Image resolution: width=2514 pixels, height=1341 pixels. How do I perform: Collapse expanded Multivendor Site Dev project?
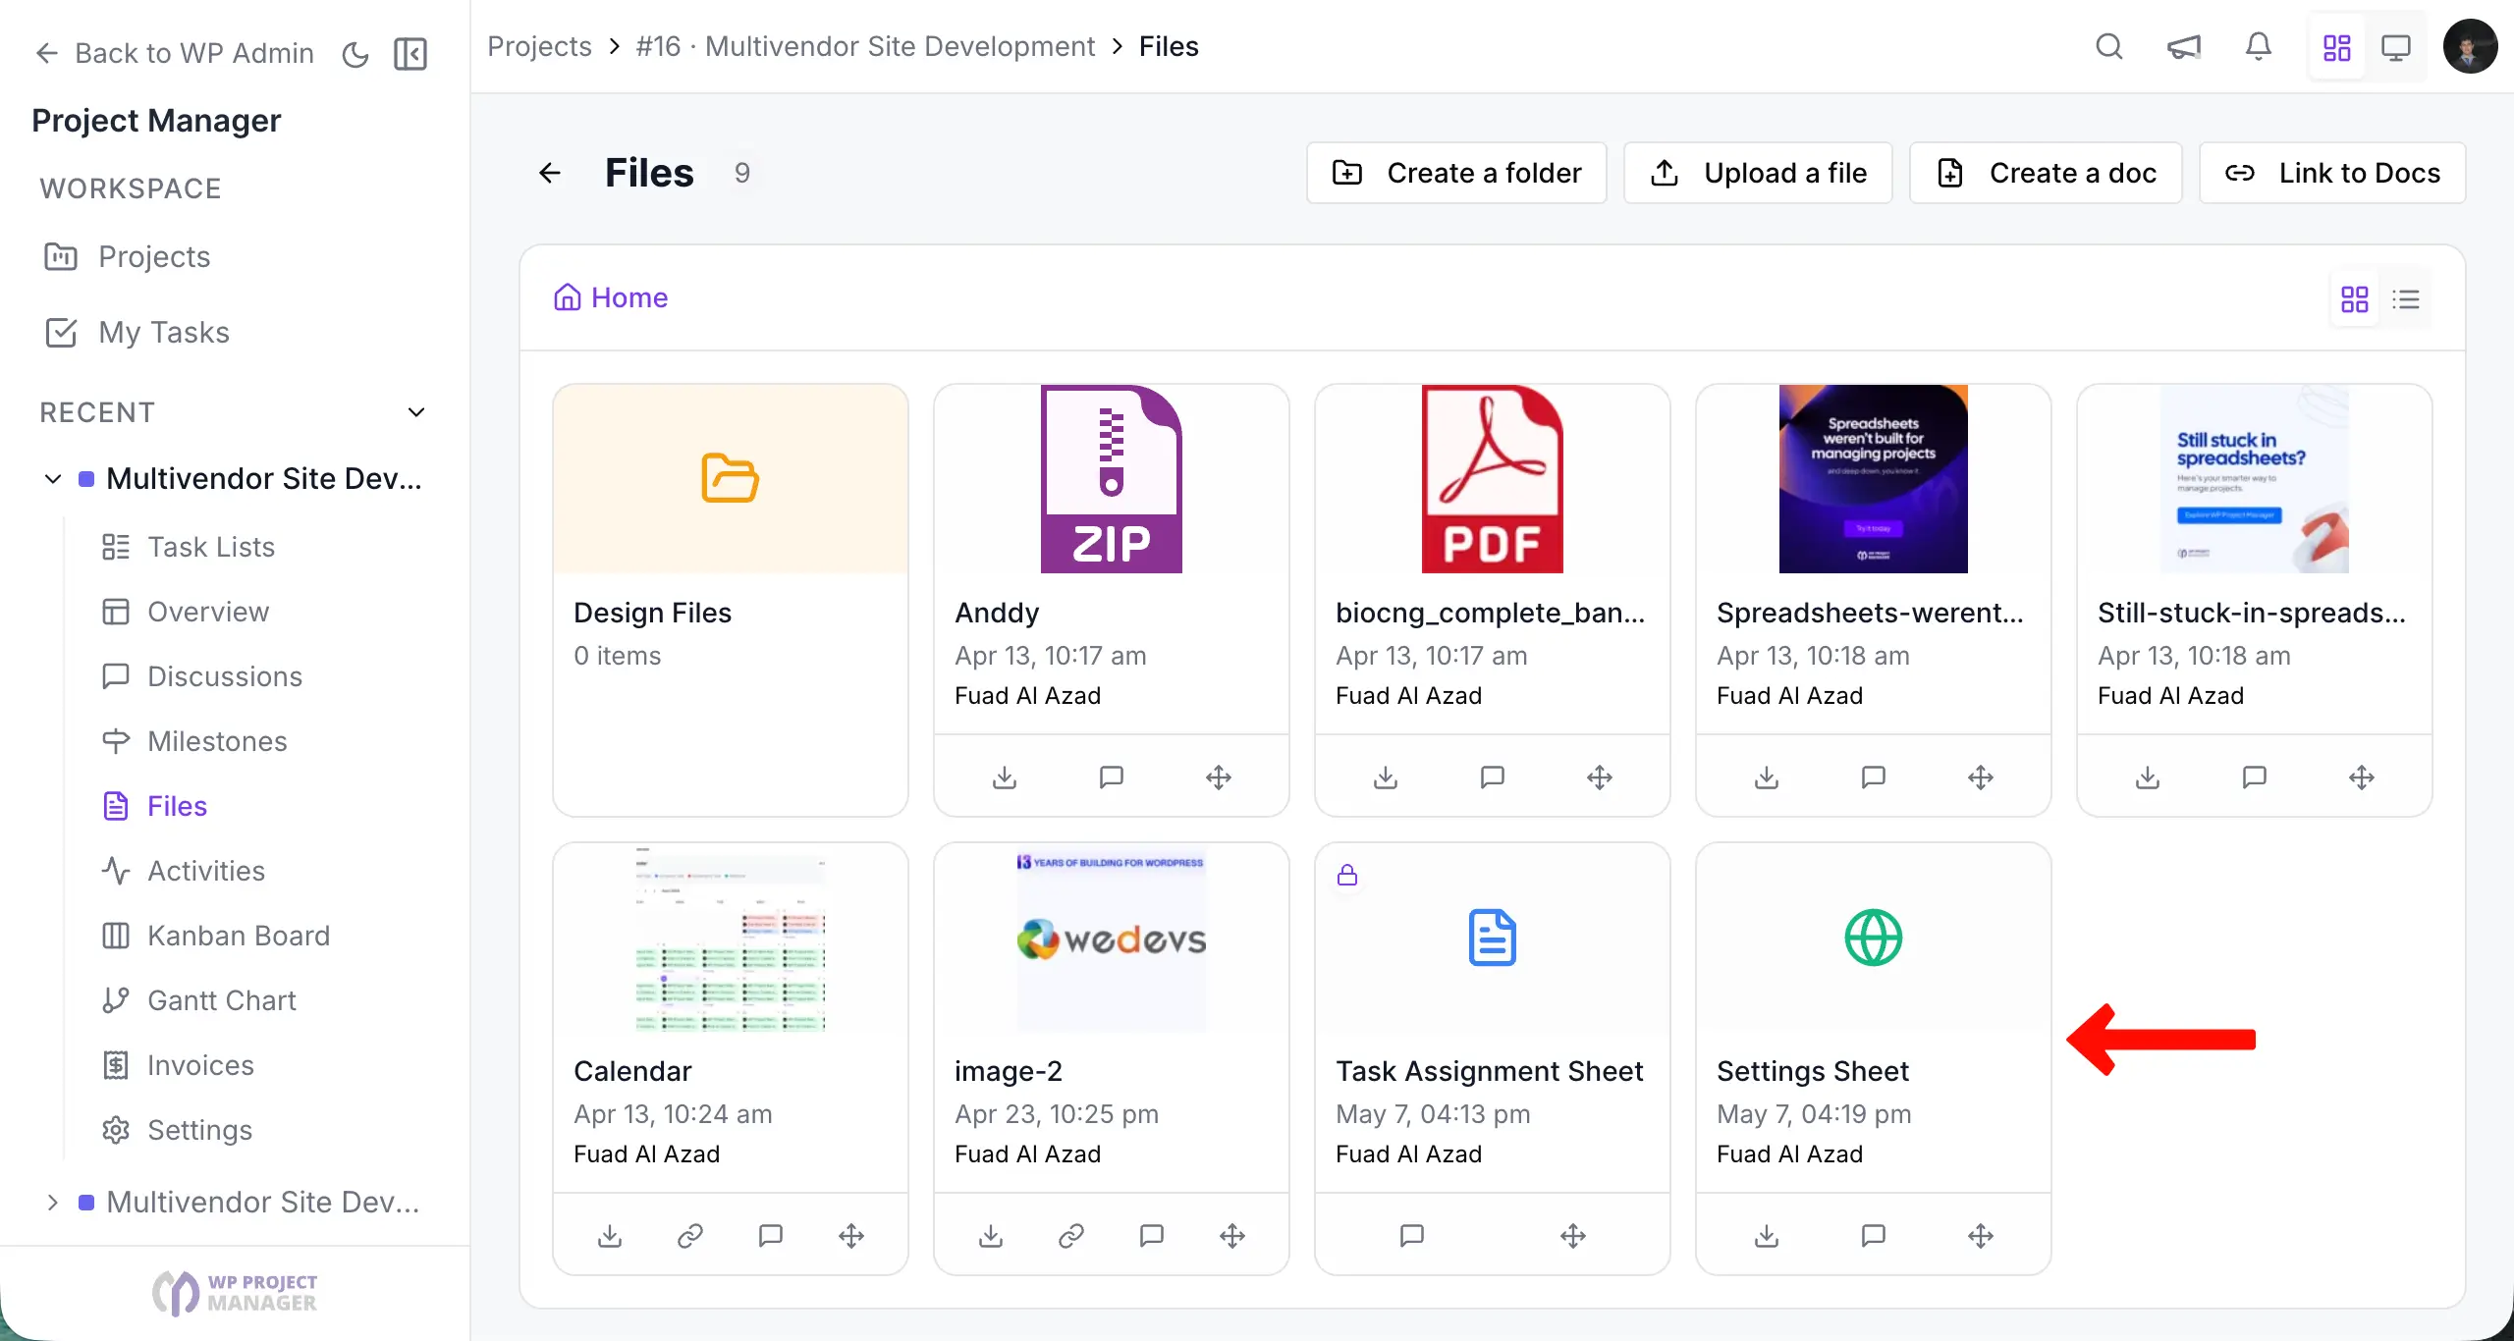pyautogui.click(x=53, y=479)
